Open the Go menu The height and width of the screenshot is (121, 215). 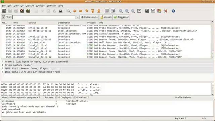(22, 6)
